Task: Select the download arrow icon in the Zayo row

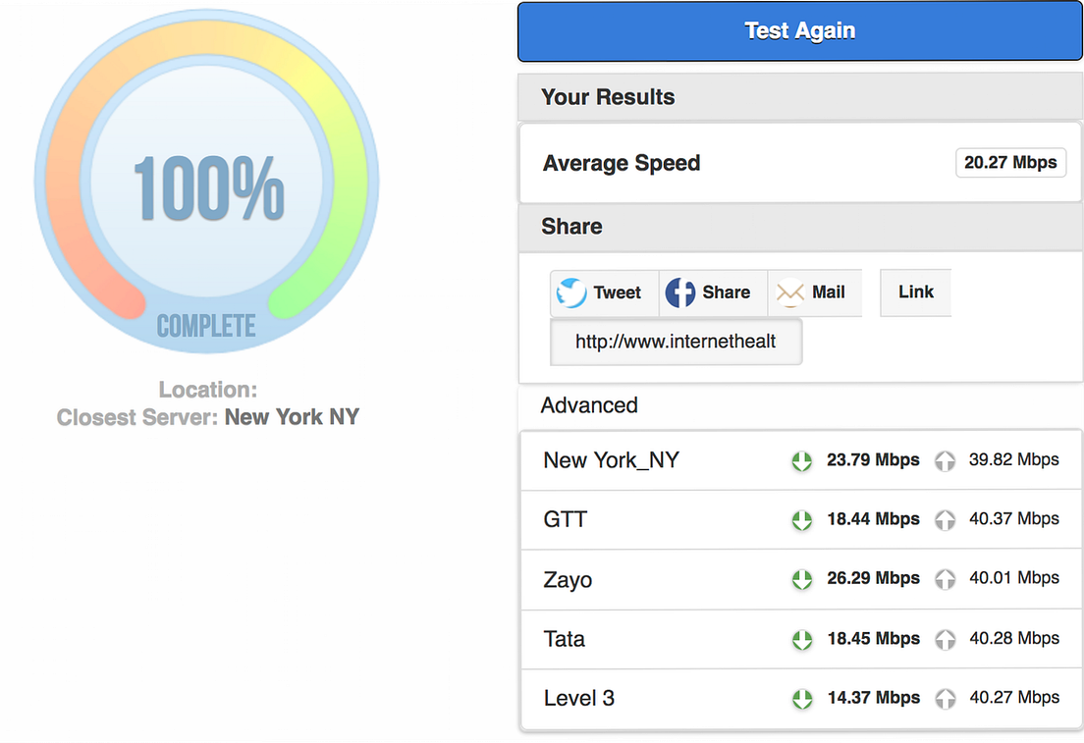Action: point(801,579)
